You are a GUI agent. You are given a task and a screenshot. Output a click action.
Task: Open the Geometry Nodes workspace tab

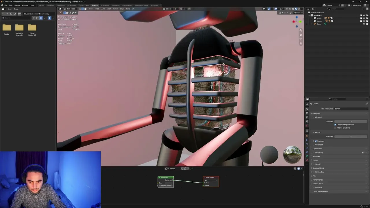(x=141, y=5)
